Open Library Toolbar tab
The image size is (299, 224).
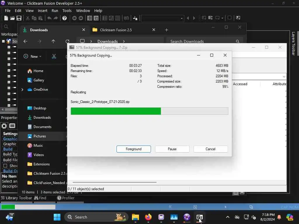pos(17,198)
